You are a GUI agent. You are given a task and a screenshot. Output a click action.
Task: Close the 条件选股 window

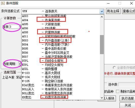click(131, 4)
